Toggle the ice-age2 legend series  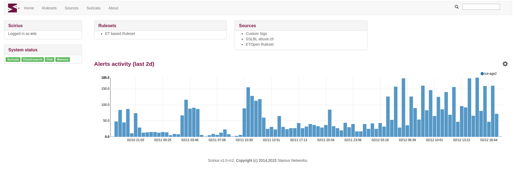[489, 74]
